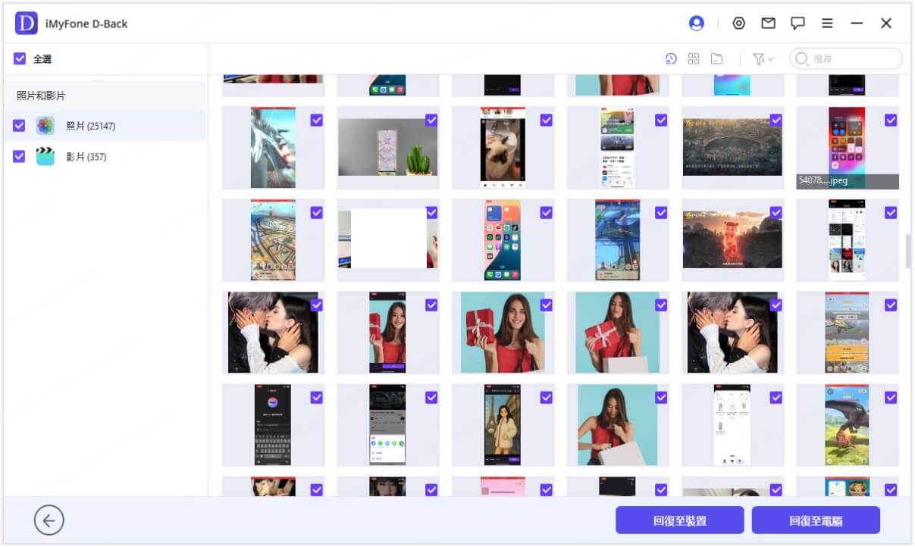The image size is (915, 547).
Task: Switch to time-sorted view icon
Action: pyautogui.click(x=670, y=58)
